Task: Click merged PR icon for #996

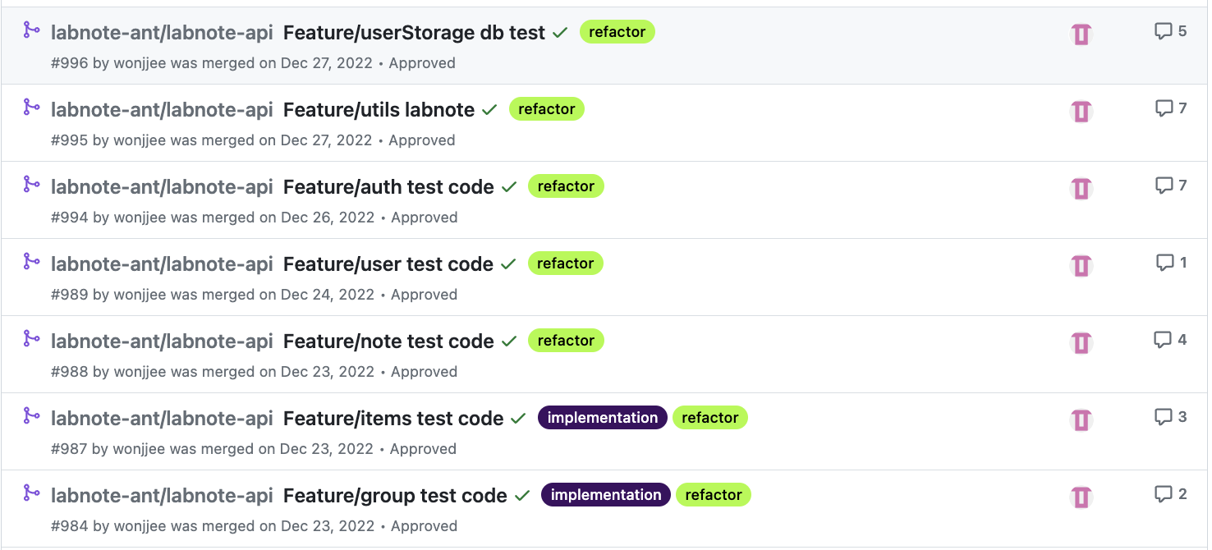Action: [31, 30]
